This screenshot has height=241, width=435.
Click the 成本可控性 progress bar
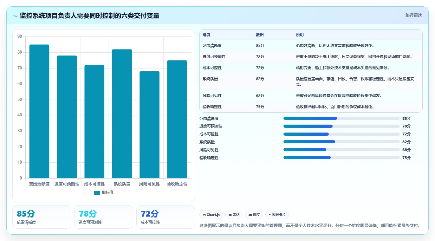click(x=341, y=134)
